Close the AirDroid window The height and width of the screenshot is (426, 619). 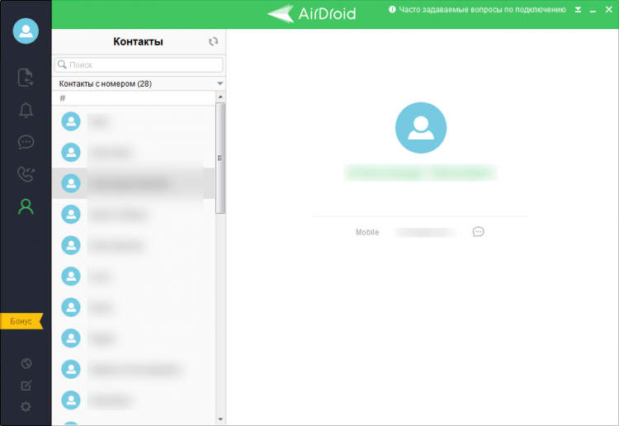[x=609, y=9]
